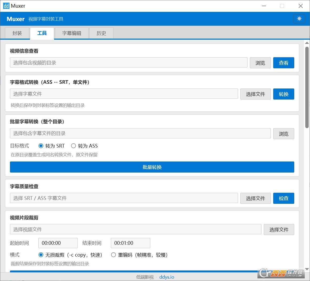Viewport: 310px width, 281px height.
Task: Browse for batch subtitle directory
Action: pos(283,134)
